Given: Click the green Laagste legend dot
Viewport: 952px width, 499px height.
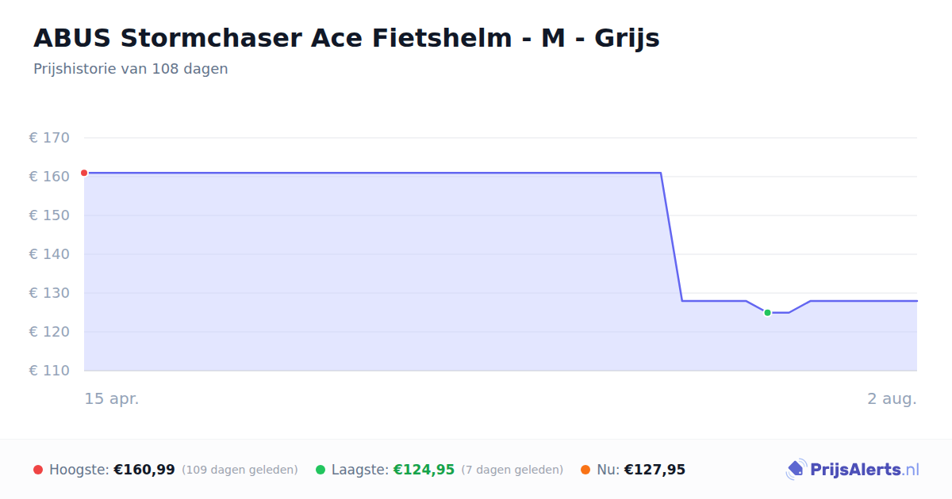Looking at the screenshot, I should pyautogui.click(x=321, y=470).
